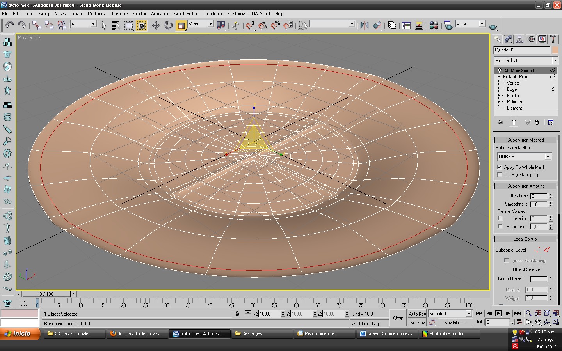The width and height of the screenshot is (562, 351).
Task: Click the Key Filters button
Action: point(455,323)
